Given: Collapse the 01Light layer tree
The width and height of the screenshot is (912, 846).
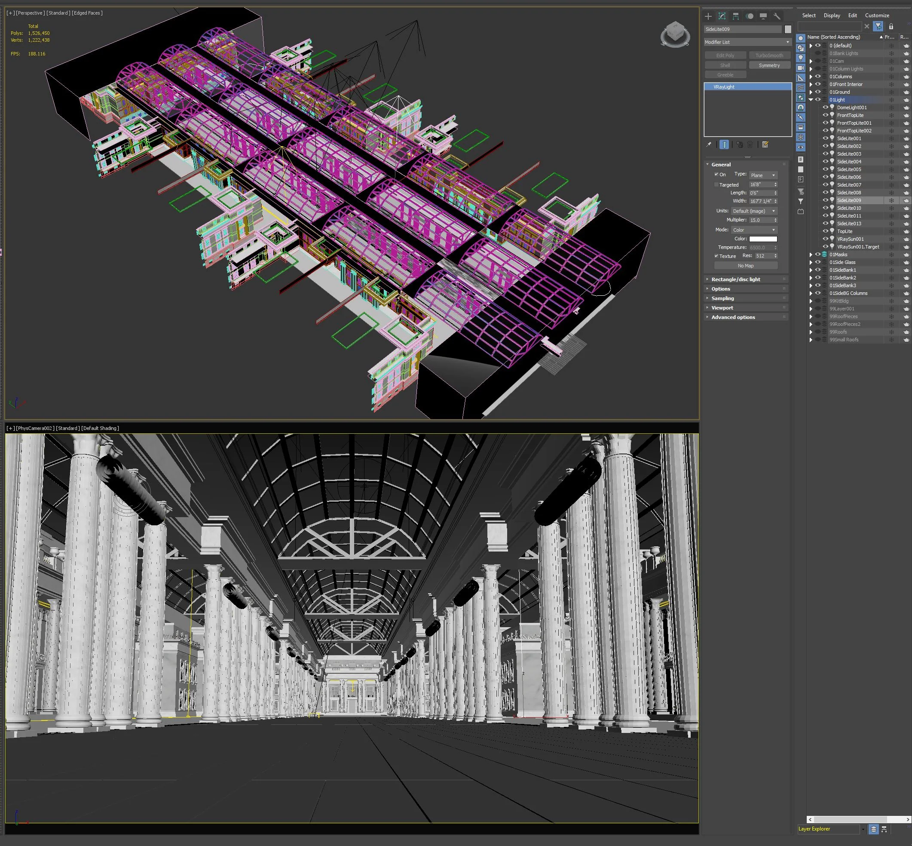Looking at the screenshot, I should click(811, 100).
